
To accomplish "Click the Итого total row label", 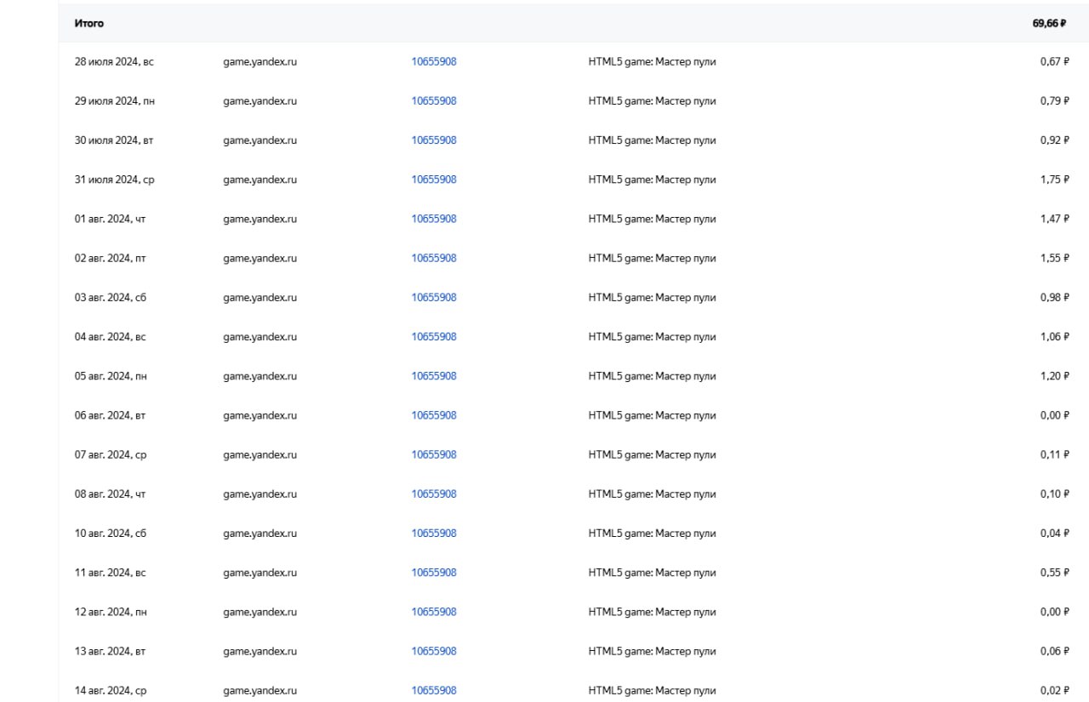I will (89, 24).
